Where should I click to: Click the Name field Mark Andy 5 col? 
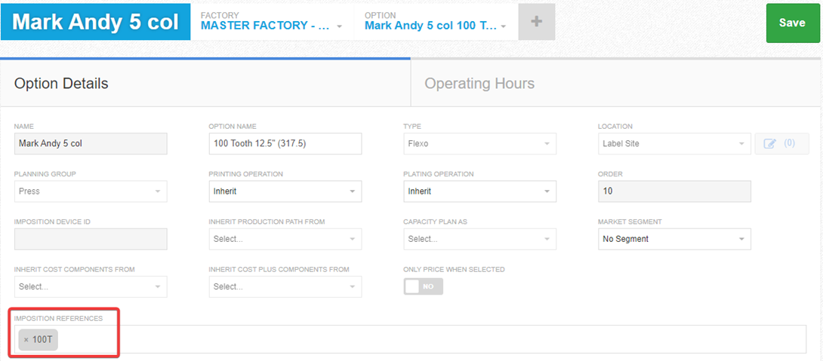pyautogui.click(x=91, y=143)
